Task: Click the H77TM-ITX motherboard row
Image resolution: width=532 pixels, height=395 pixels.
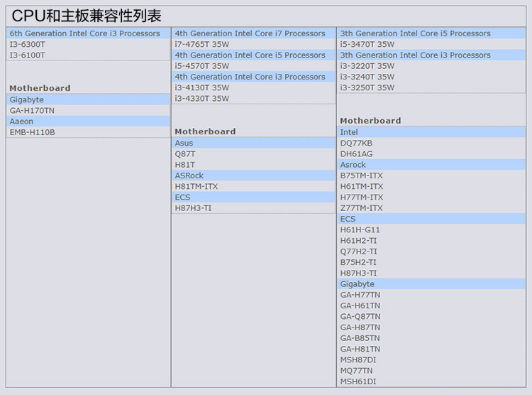Action: click(431, 197)
